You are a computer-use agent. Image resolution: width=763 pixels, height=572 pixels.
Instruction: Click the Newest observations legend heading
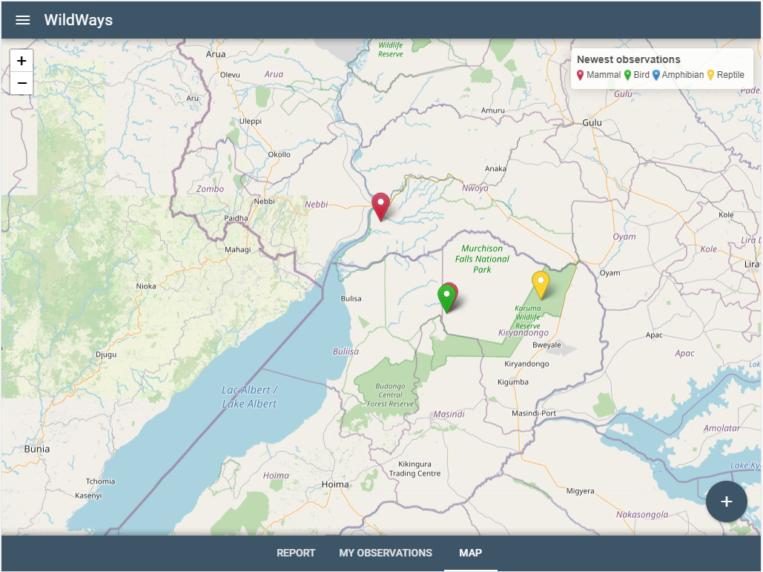tap(628, 59)
